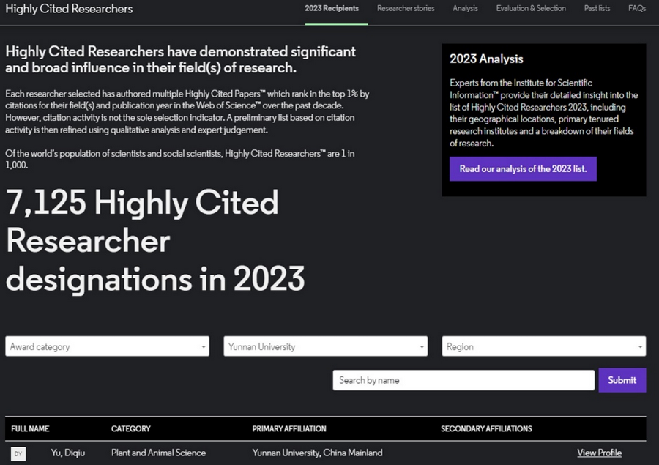Click the Highly Cited Researchers site title
Viewport: 659px width, 465px height.
point(69,9)
